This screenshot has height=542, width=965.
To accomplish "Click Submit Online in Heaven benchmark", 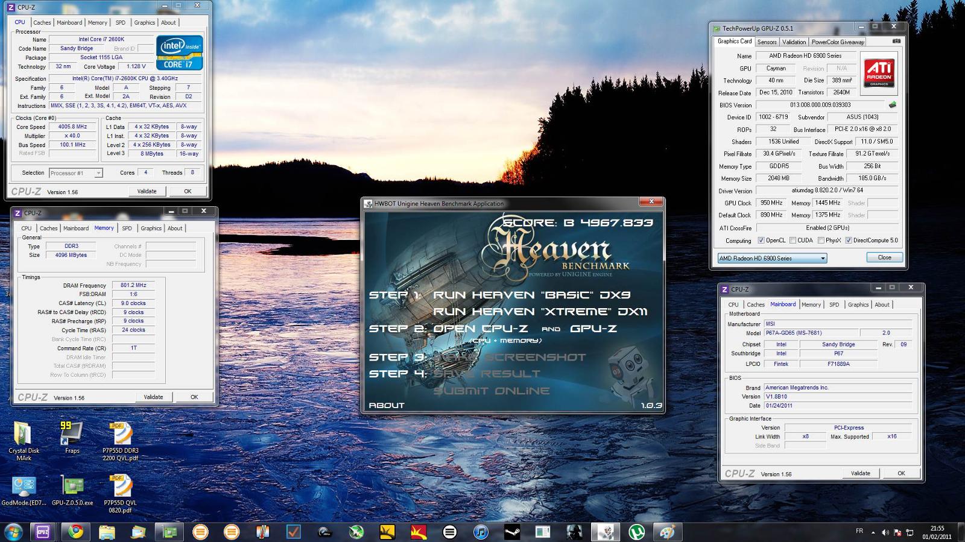I will (492, 391).
